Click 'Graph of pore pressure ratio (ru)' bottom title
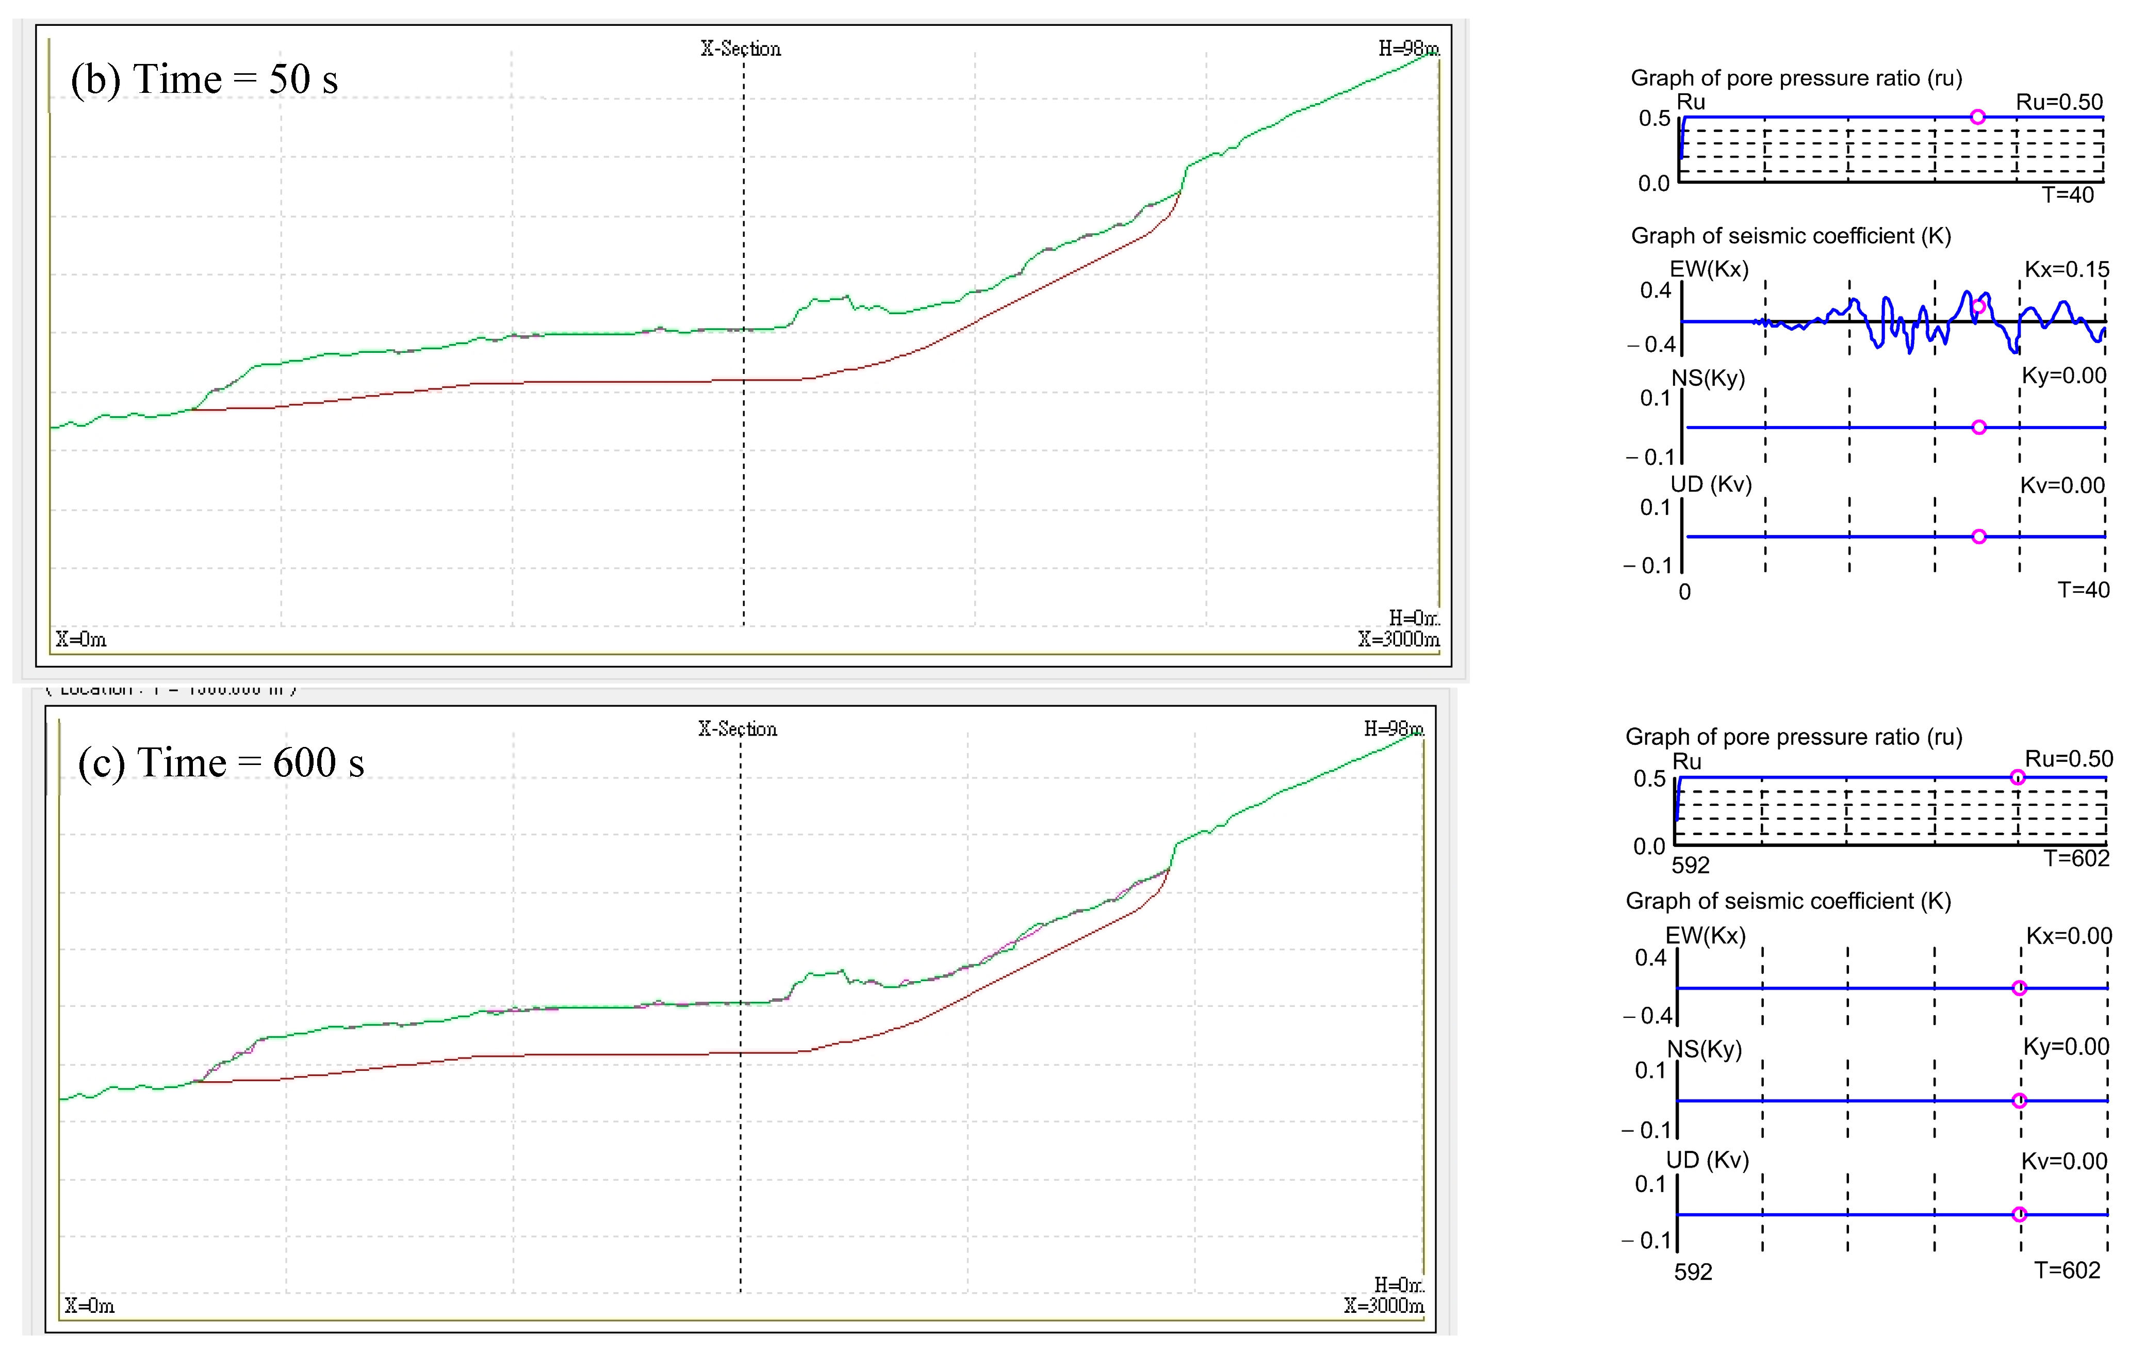The height and width of the screenshot is (1351, 2129). [x=1793, y=737]
